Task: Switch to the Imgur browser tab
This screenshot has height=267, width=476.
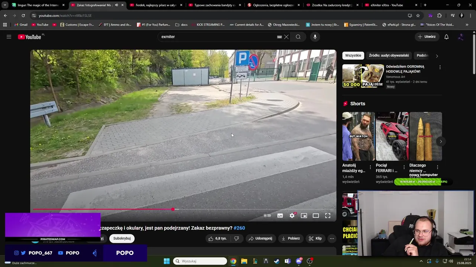Action: [x=38, y=5]
